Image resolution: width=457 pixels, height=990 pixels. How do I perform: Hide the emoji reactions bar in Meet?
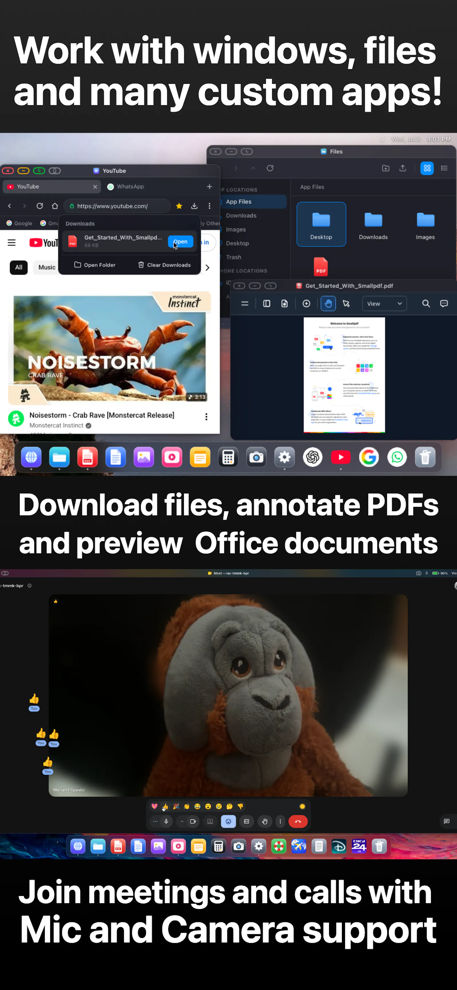click(x=228, y=821)
